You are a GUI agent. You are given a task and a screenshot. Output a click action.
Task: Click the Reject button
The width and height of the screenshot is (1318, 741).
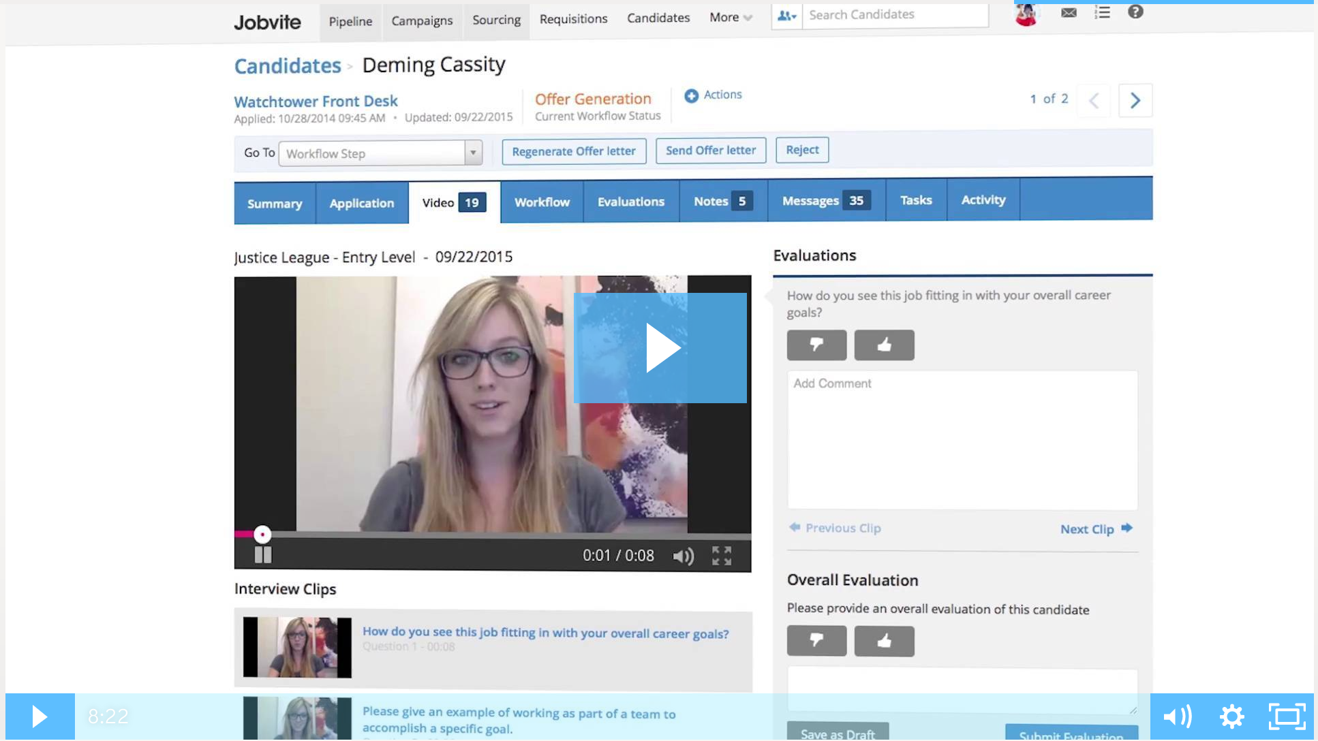802,150
